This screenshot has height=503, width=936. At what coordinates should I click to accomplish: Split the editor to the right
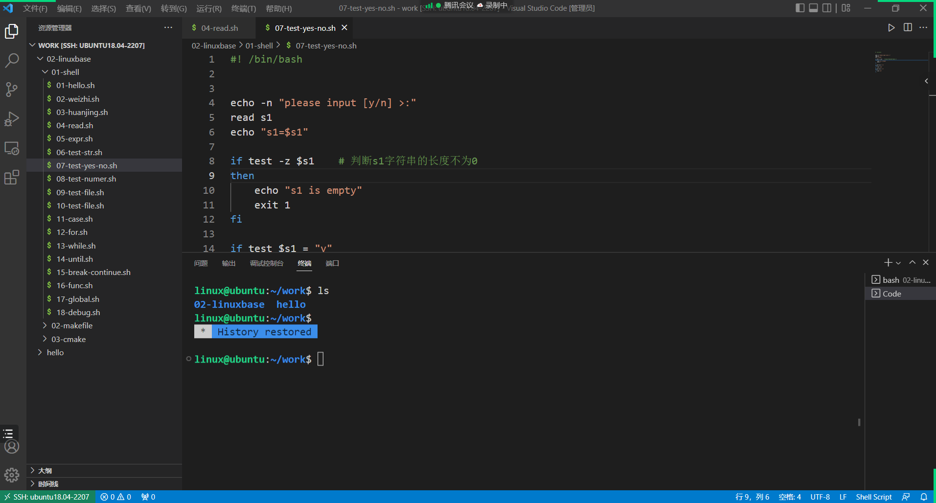(909, 28)
